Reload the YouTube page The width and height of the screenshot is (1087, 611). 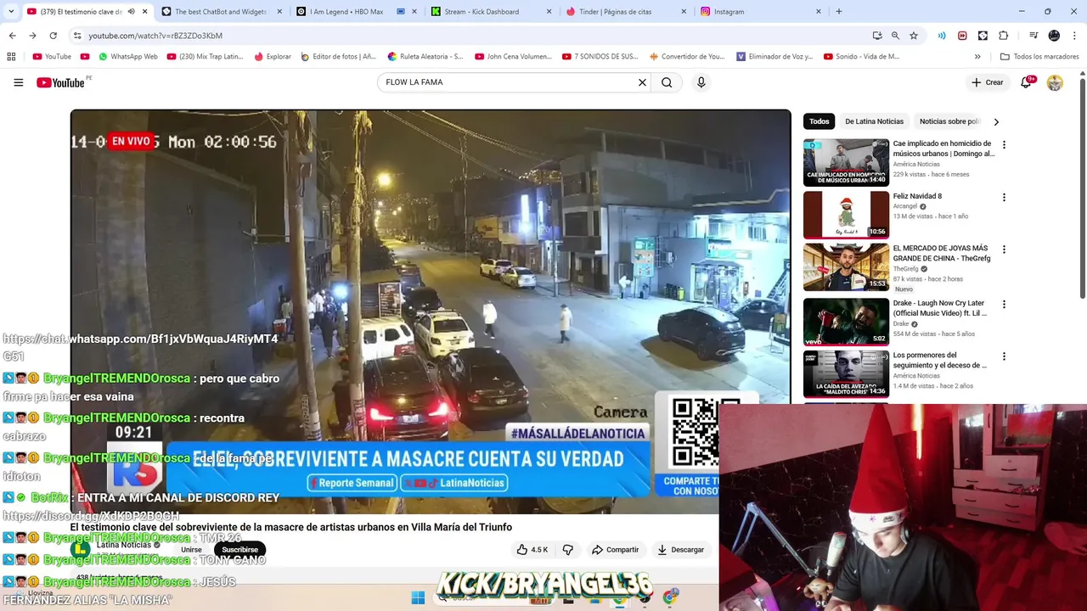coord(53,36)
